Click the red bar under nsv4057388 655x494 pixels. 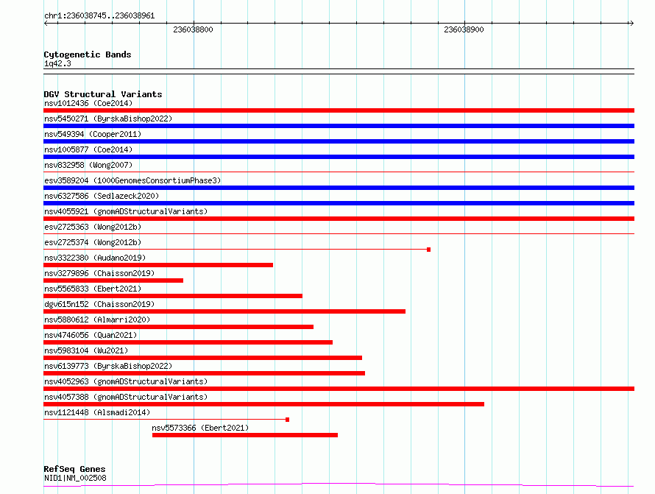pyautogui.click(x=263, y=404)
